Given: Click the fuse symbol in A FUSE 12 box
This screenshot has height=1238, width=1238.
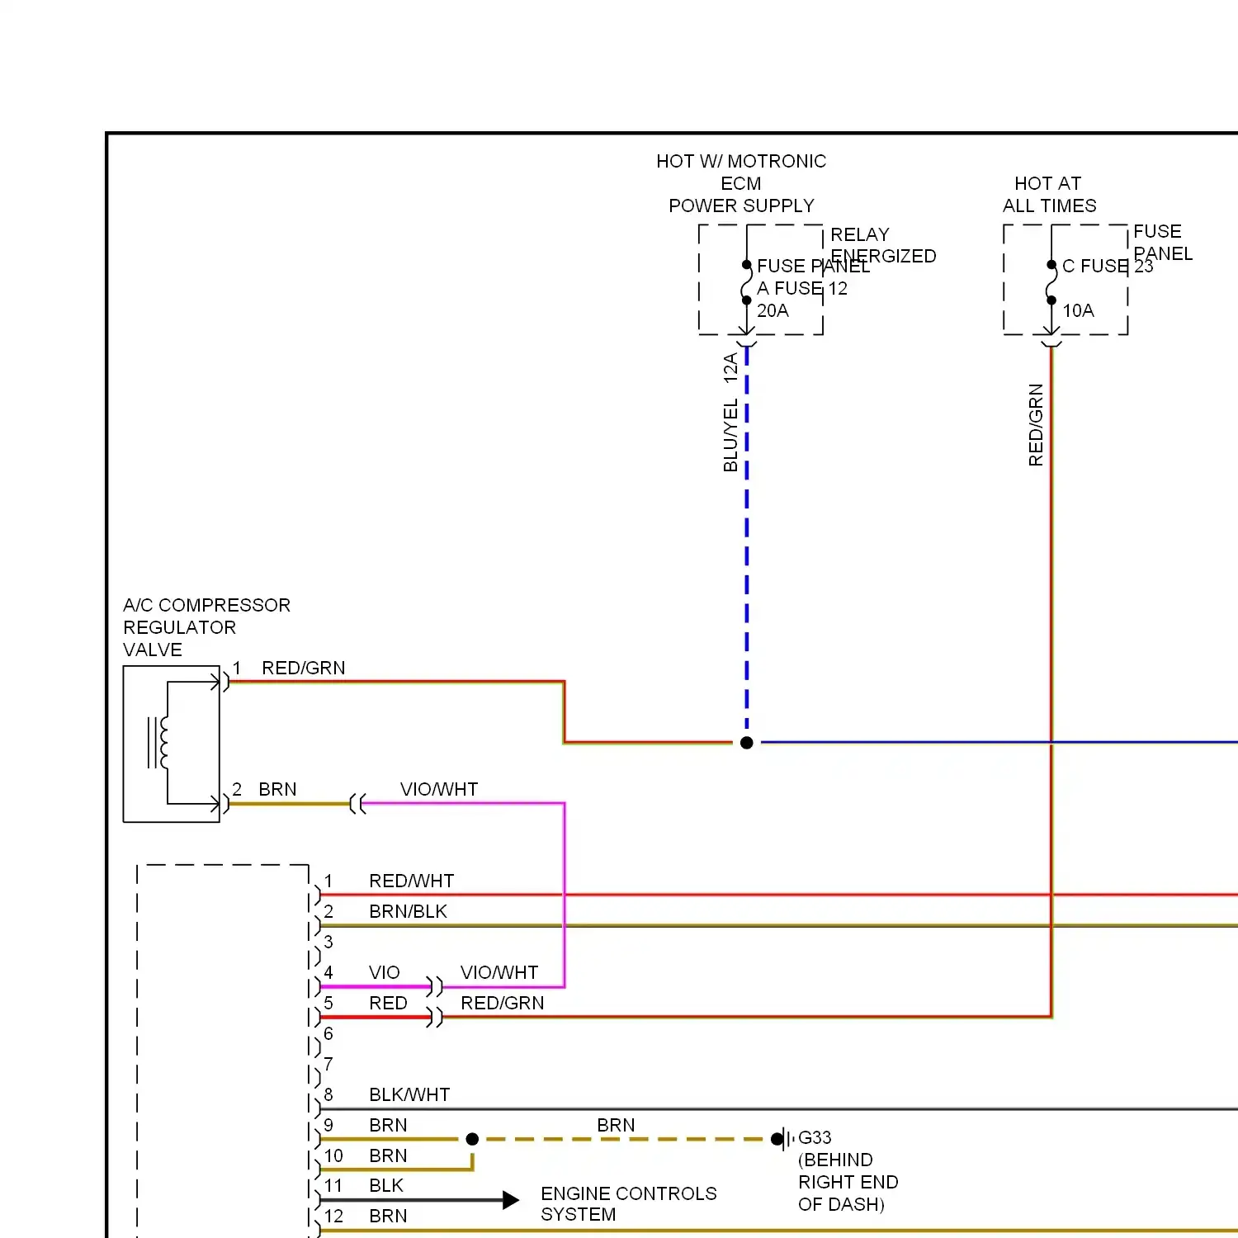Looking at the screenshot, I should pyautogui.click(x=747, y=282).
